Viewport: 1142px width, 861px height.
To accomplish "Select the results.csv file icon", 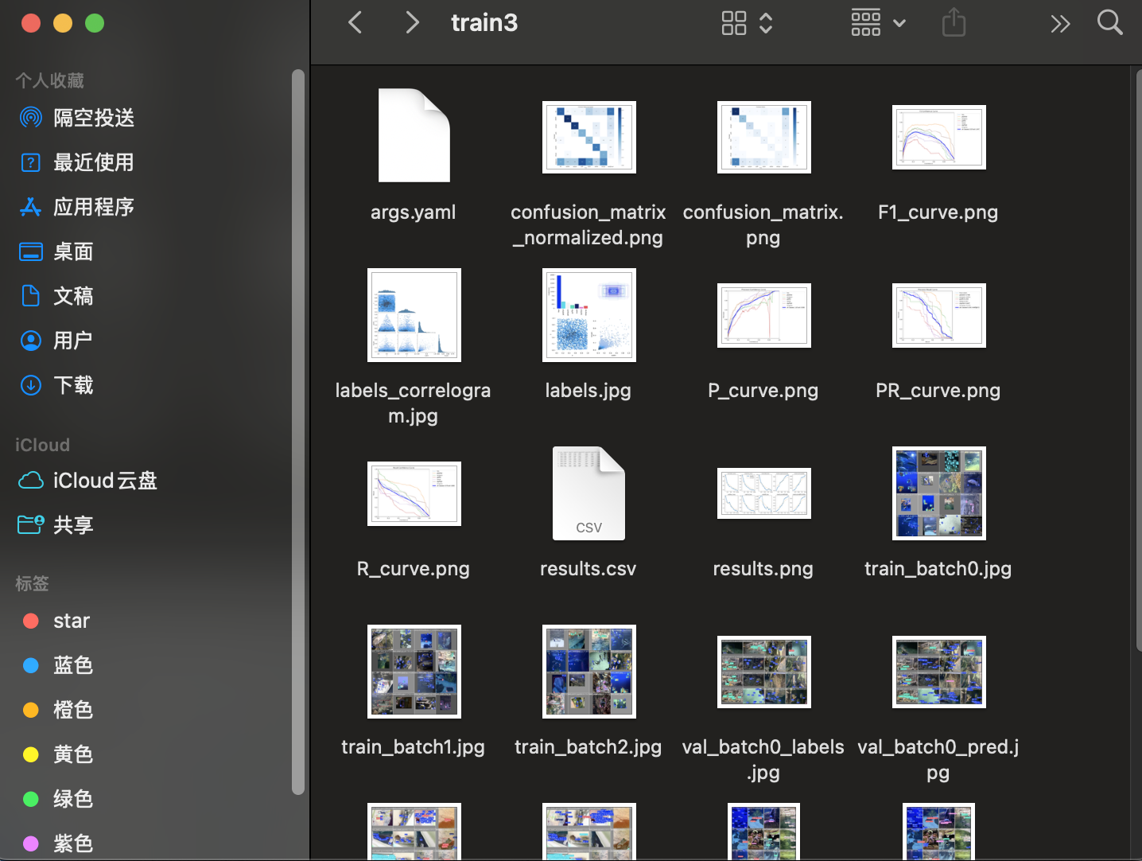I will (x=588, y=493).
